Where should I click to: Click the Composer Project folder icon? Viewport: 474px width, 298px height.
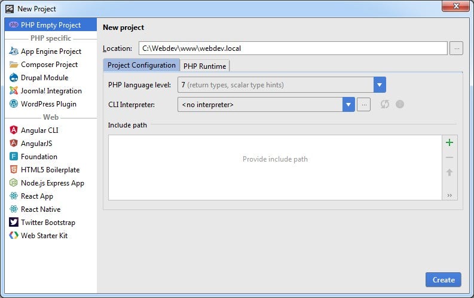pos(14,65)
